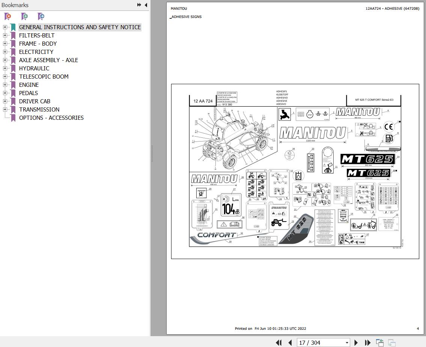Image resolution: width=426 pixels, height=347 pixels.
Task: Expand the ELECTRICITY bookmark node
Action: [5, 52]
